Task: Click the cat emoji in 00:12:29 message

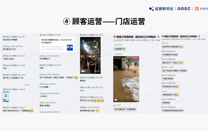Action: click(x=97, y=111)
